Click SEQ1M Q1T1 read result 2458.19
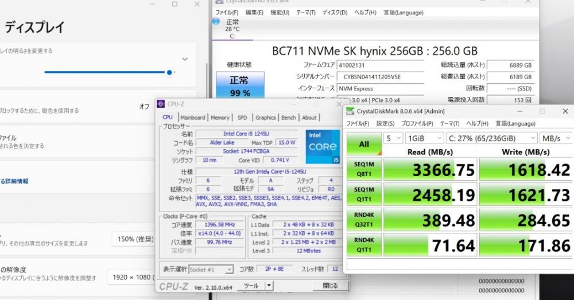Screen dimensions: 574x300 point(430,194)
